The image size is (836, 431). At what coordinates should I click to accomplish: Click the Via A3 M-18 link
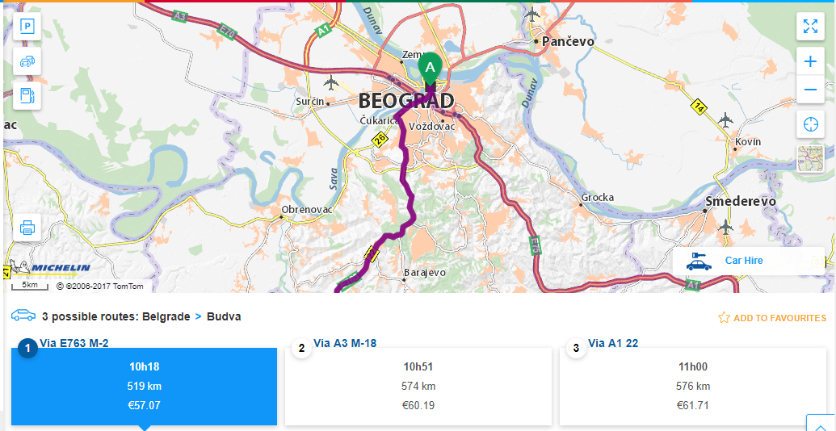click(x=345, y=343)
